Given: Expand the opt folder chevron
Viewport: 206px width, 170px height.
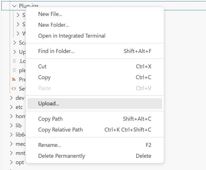Looking at the screenshot, I should (x=11, y=162).
